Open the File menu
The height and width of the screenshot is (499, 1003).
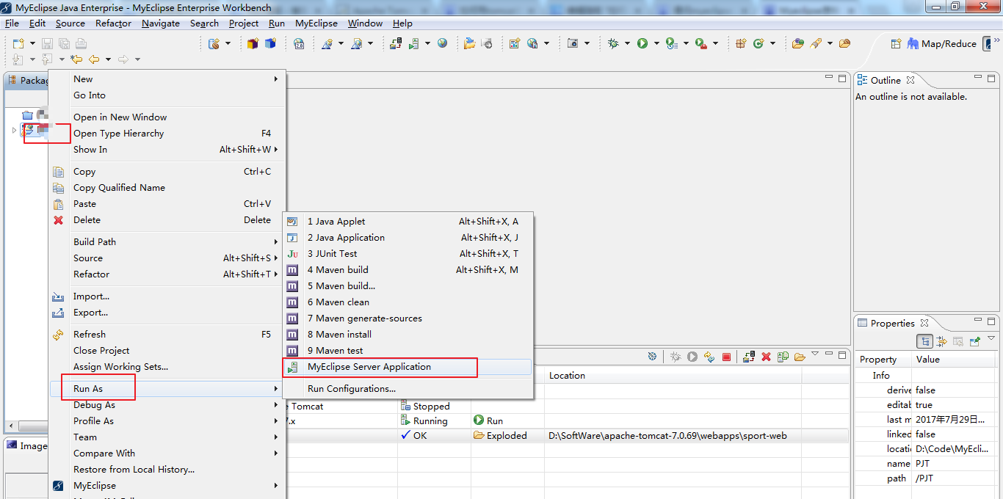point(12,23)
